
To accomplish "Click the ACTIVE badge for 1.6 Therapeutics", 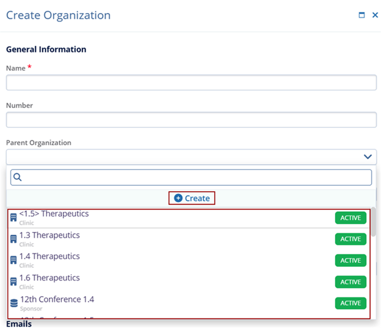I will click(350, 282).
